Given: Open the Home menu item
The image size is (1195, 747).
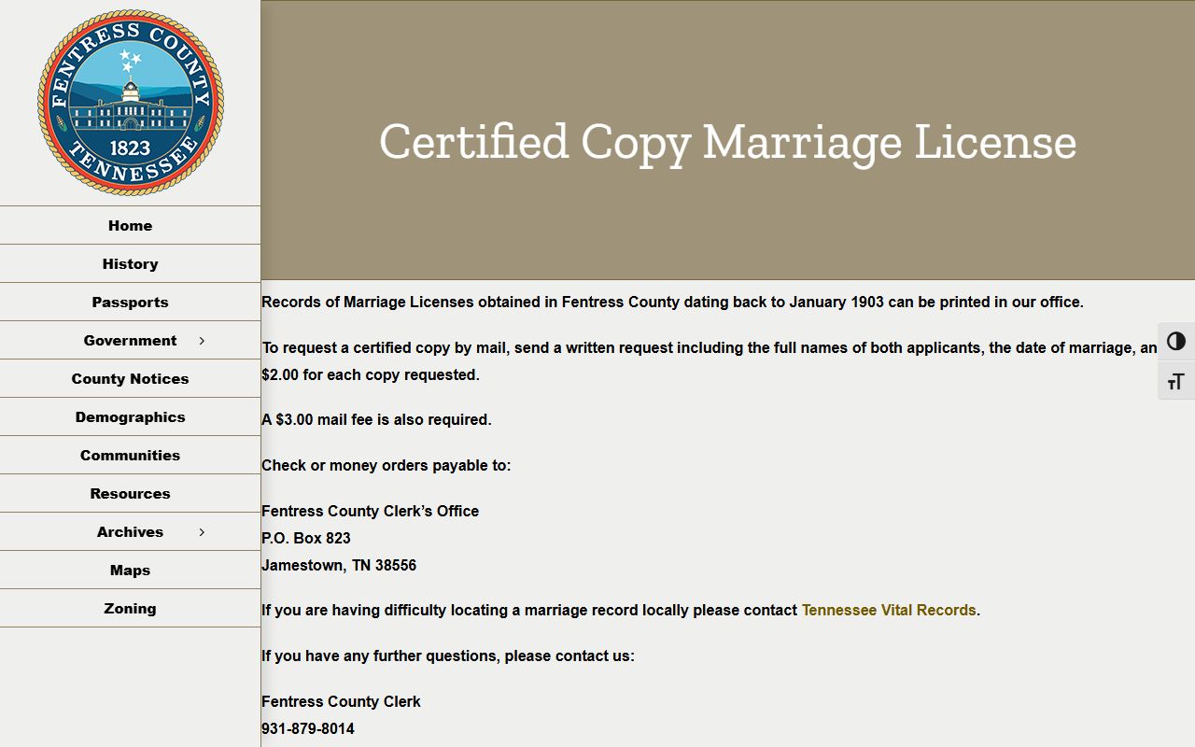Looking at the screenshot, I should [x=130, y=225].
